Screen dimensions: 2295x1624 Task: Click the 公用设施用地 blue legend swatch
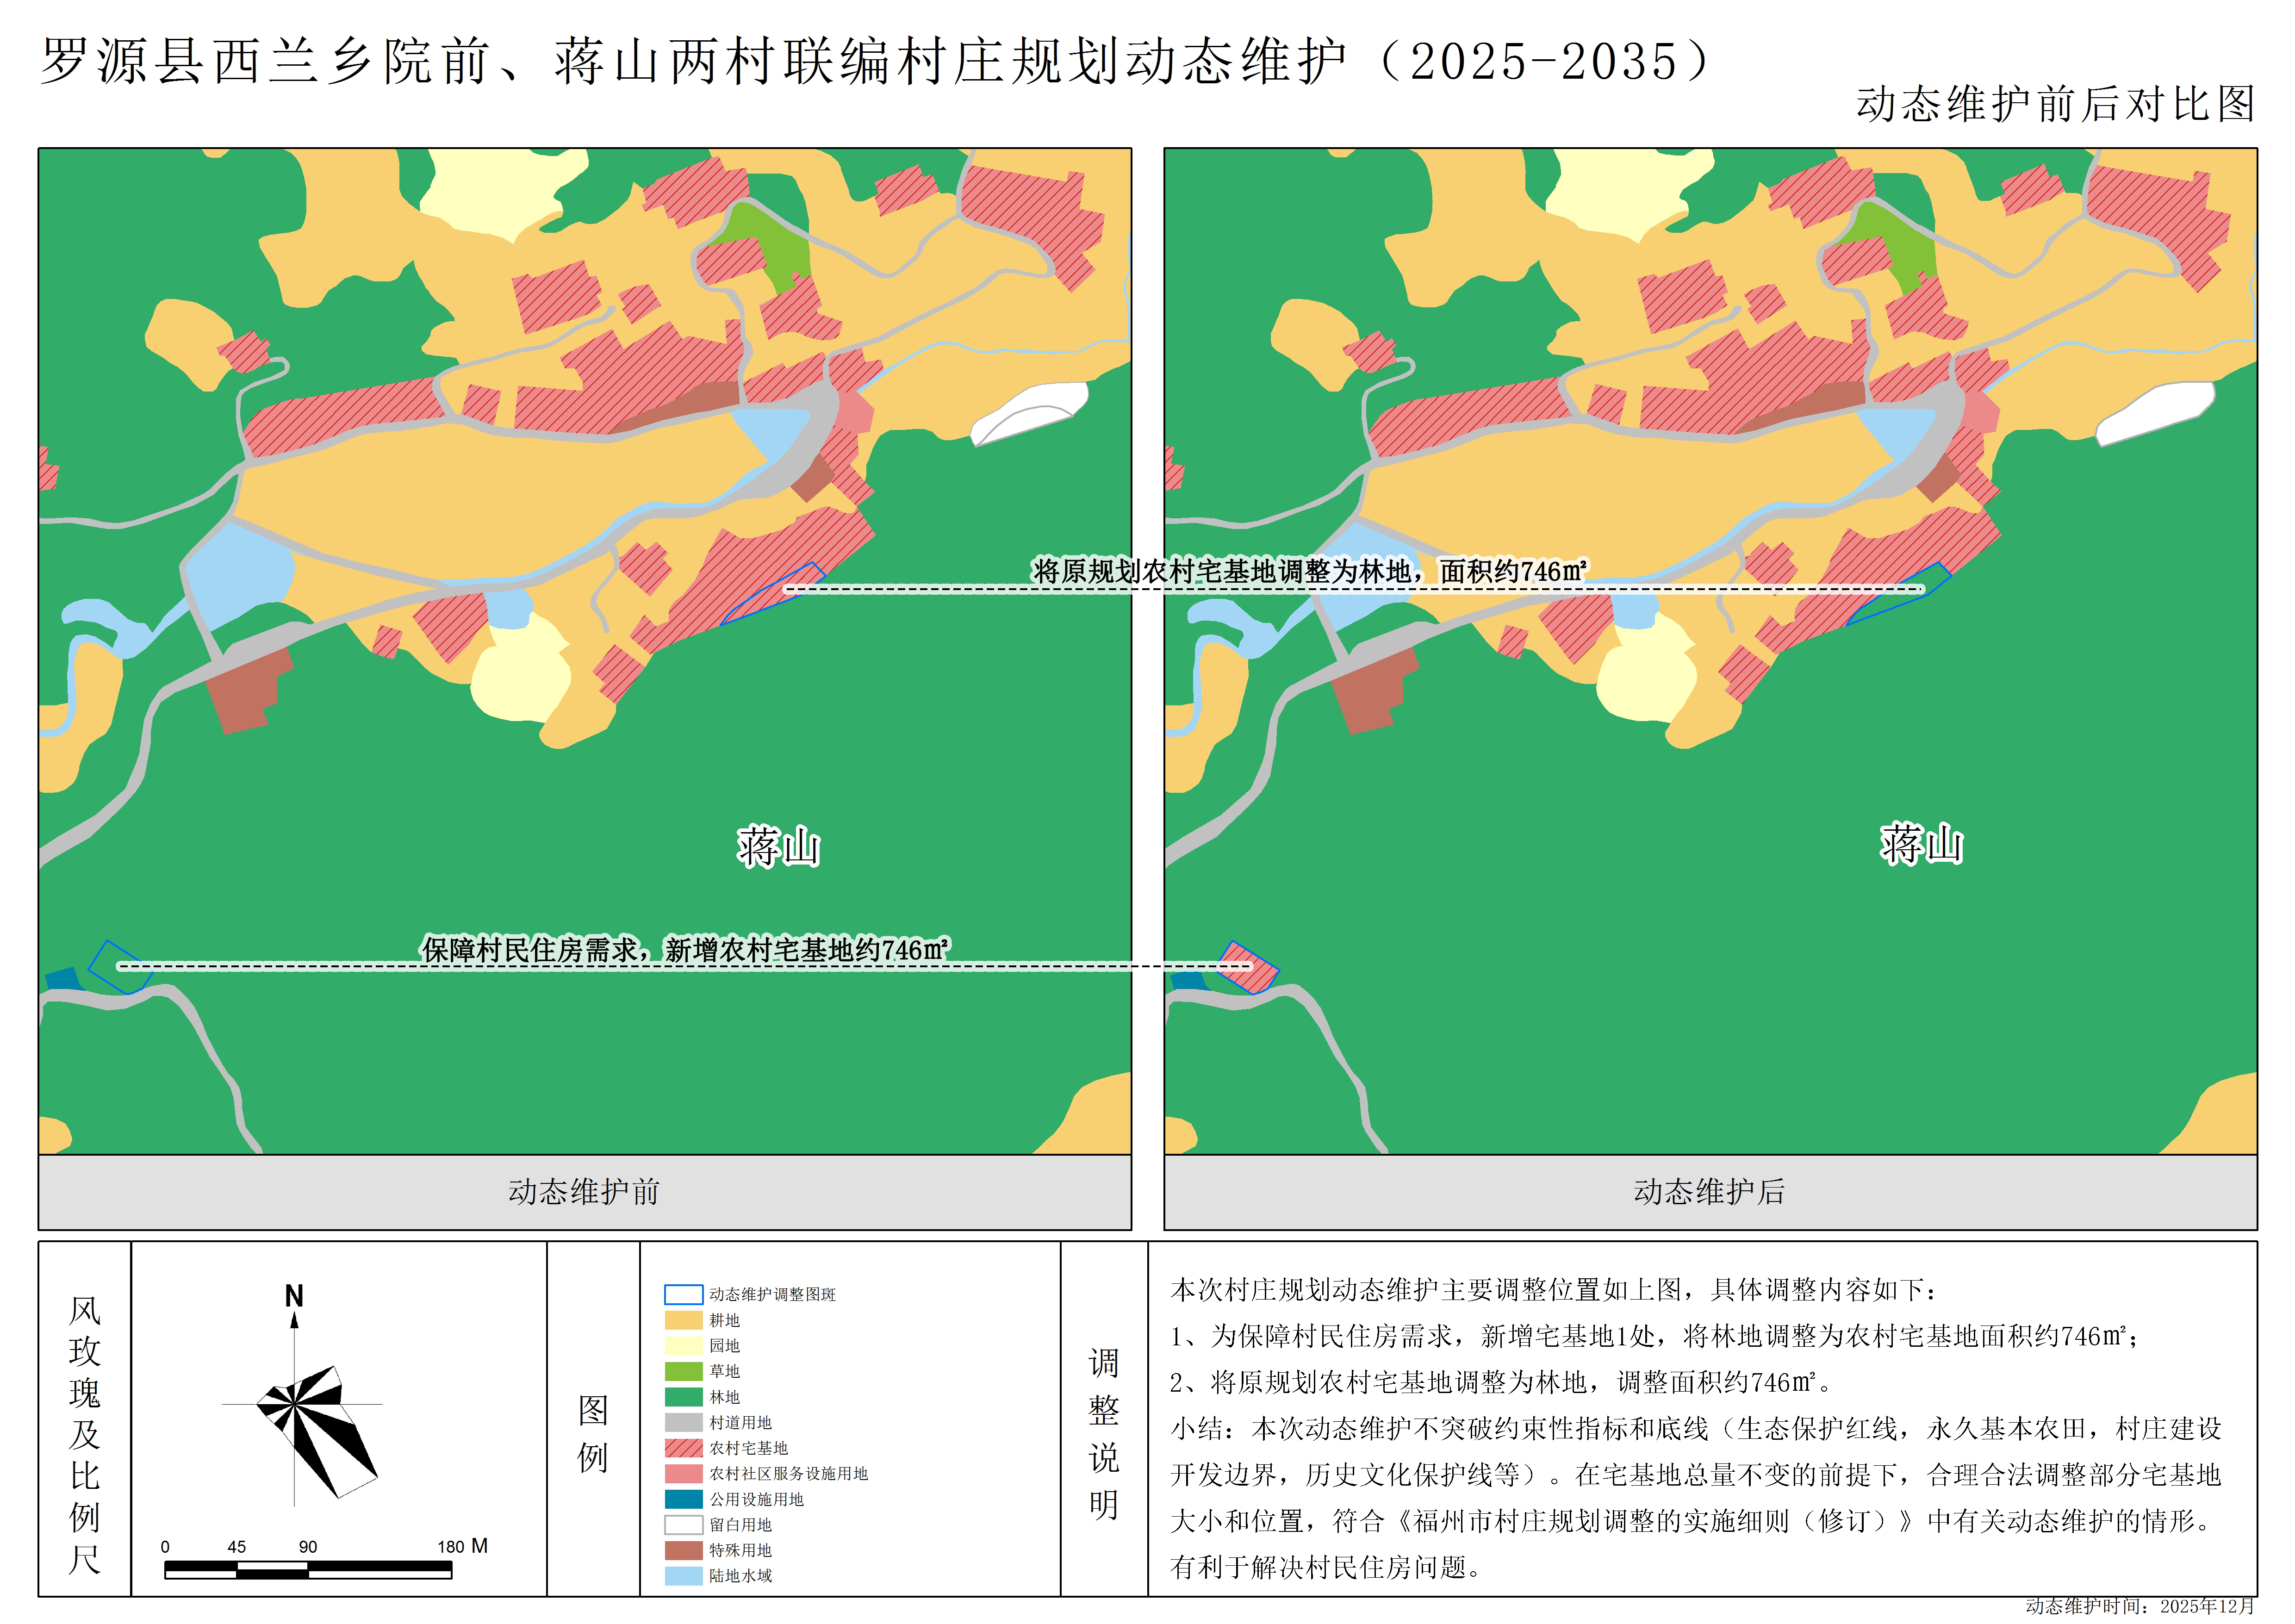683,1499
